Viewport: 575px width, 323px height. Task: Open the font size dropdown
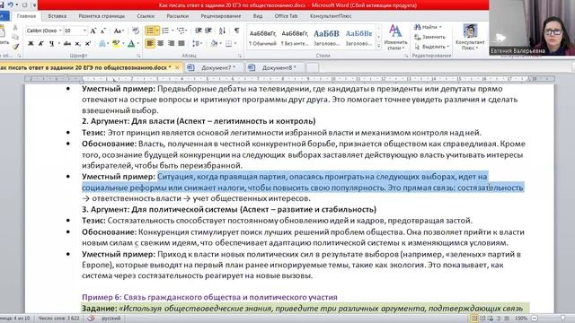click(84, 31)
